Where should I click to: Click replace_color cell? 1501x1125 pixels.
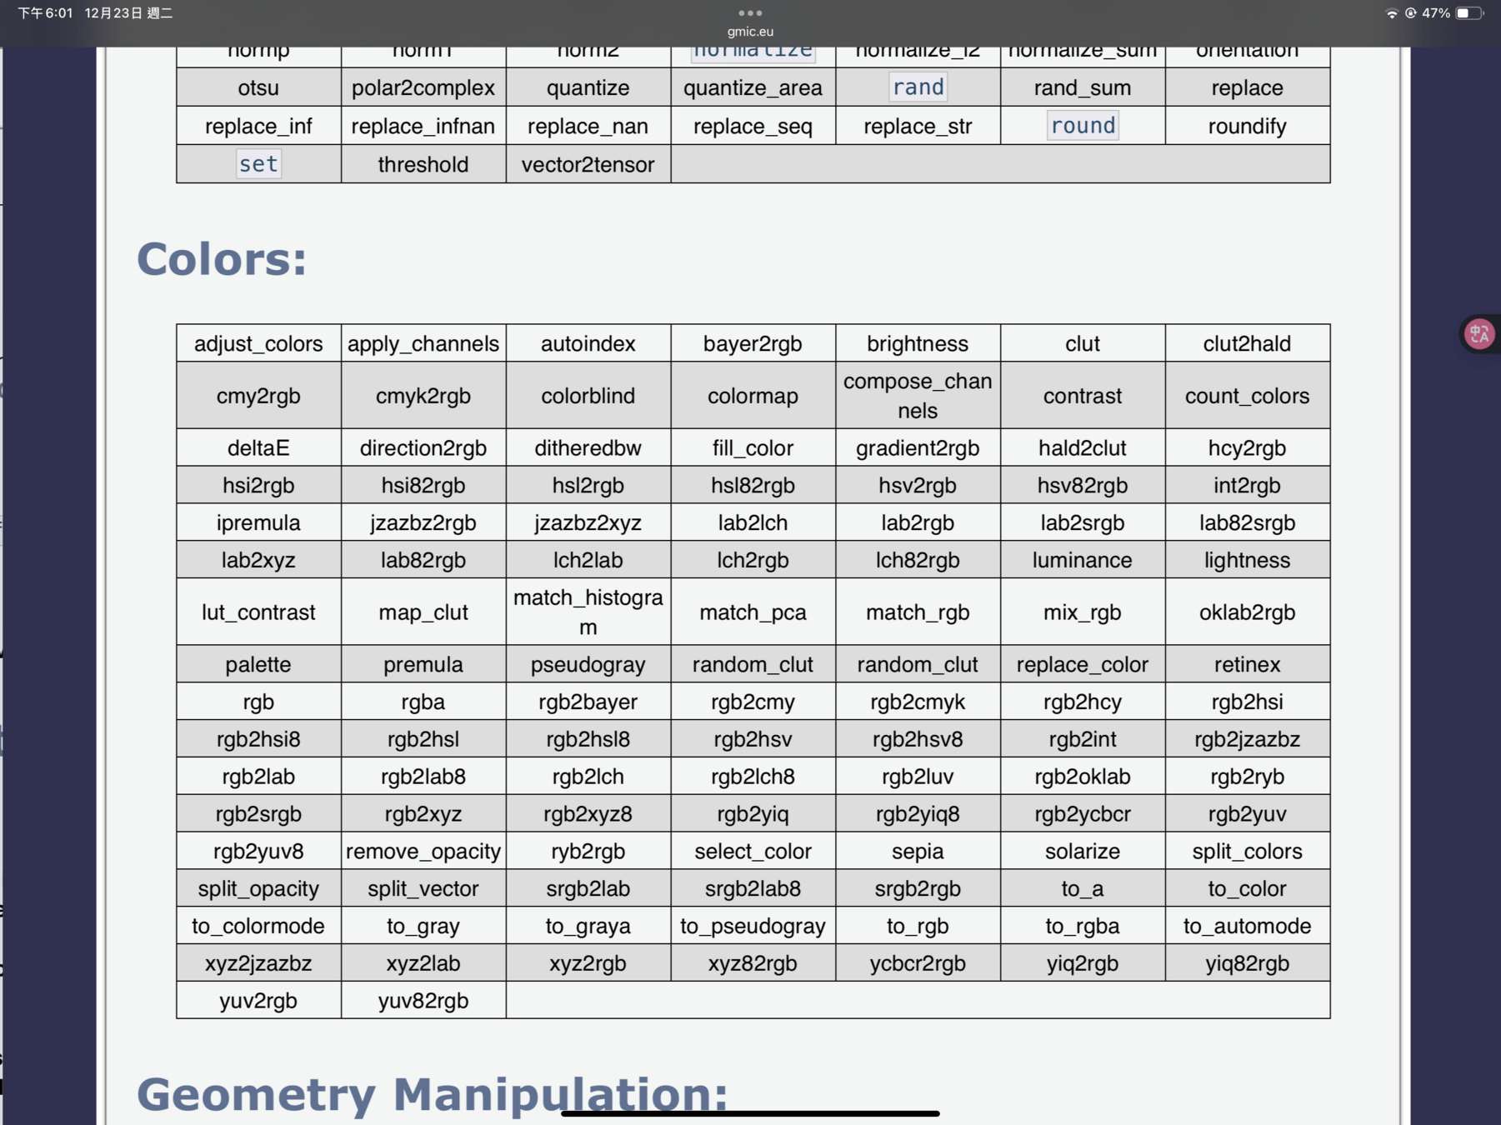coord(1083,664)
